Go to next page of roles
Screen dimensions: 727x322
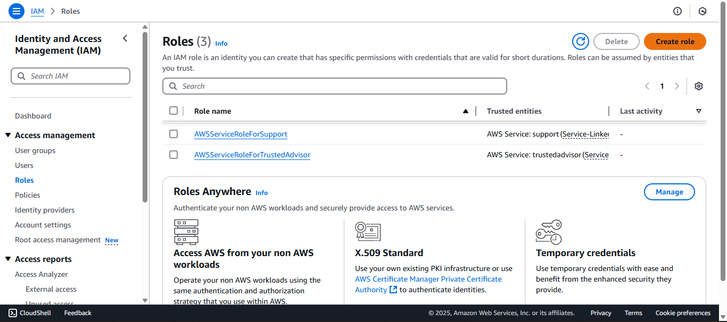click(677, 86)
